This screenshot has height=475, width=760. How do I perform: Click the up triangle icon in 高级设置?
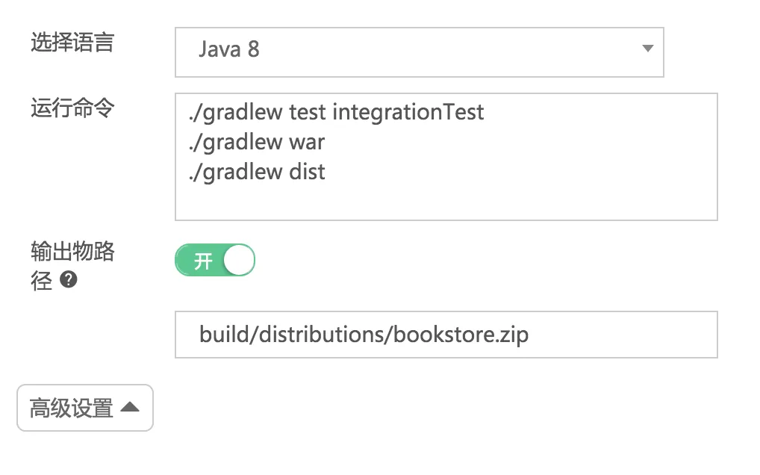tap(130, 408)
